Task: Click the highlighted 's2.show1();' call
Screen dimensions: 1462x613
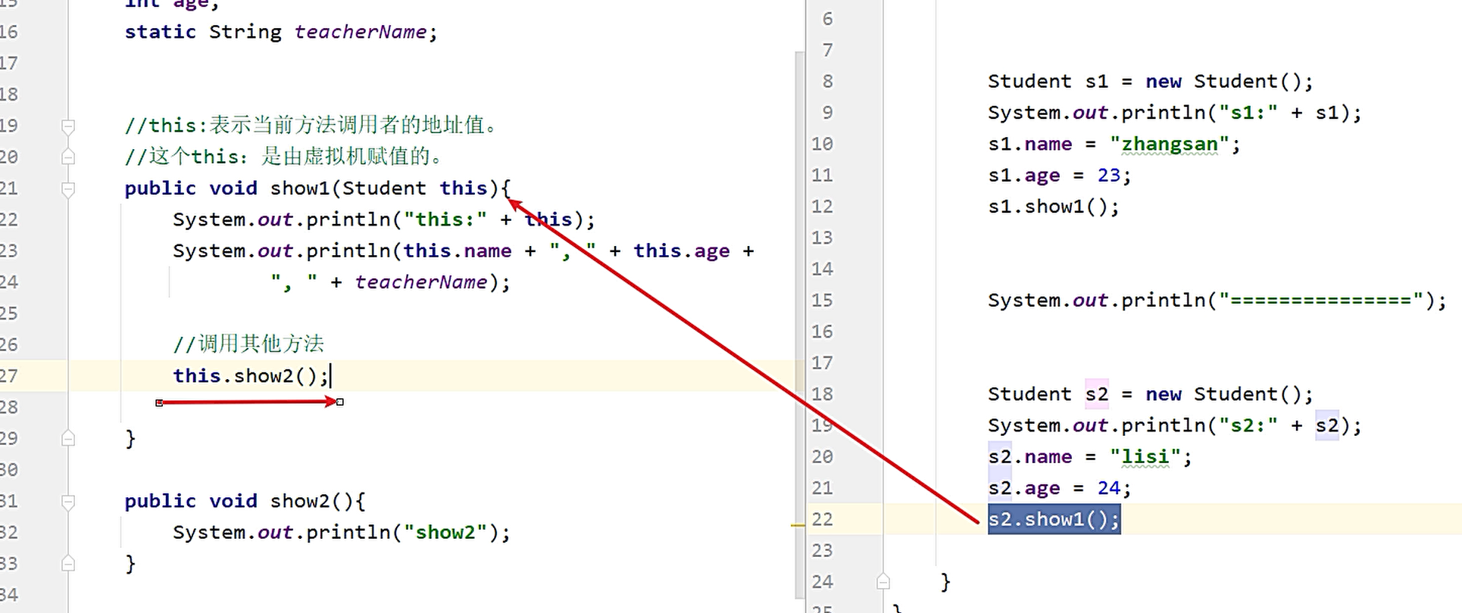Action: pos(1054,519)
